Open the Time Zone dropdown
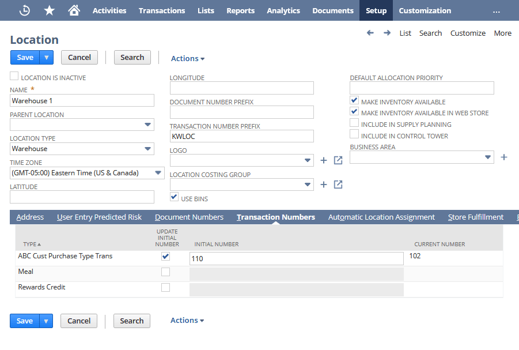Viewport: 519px width, 350px height. pyautogui.click(x=158, y=173)
